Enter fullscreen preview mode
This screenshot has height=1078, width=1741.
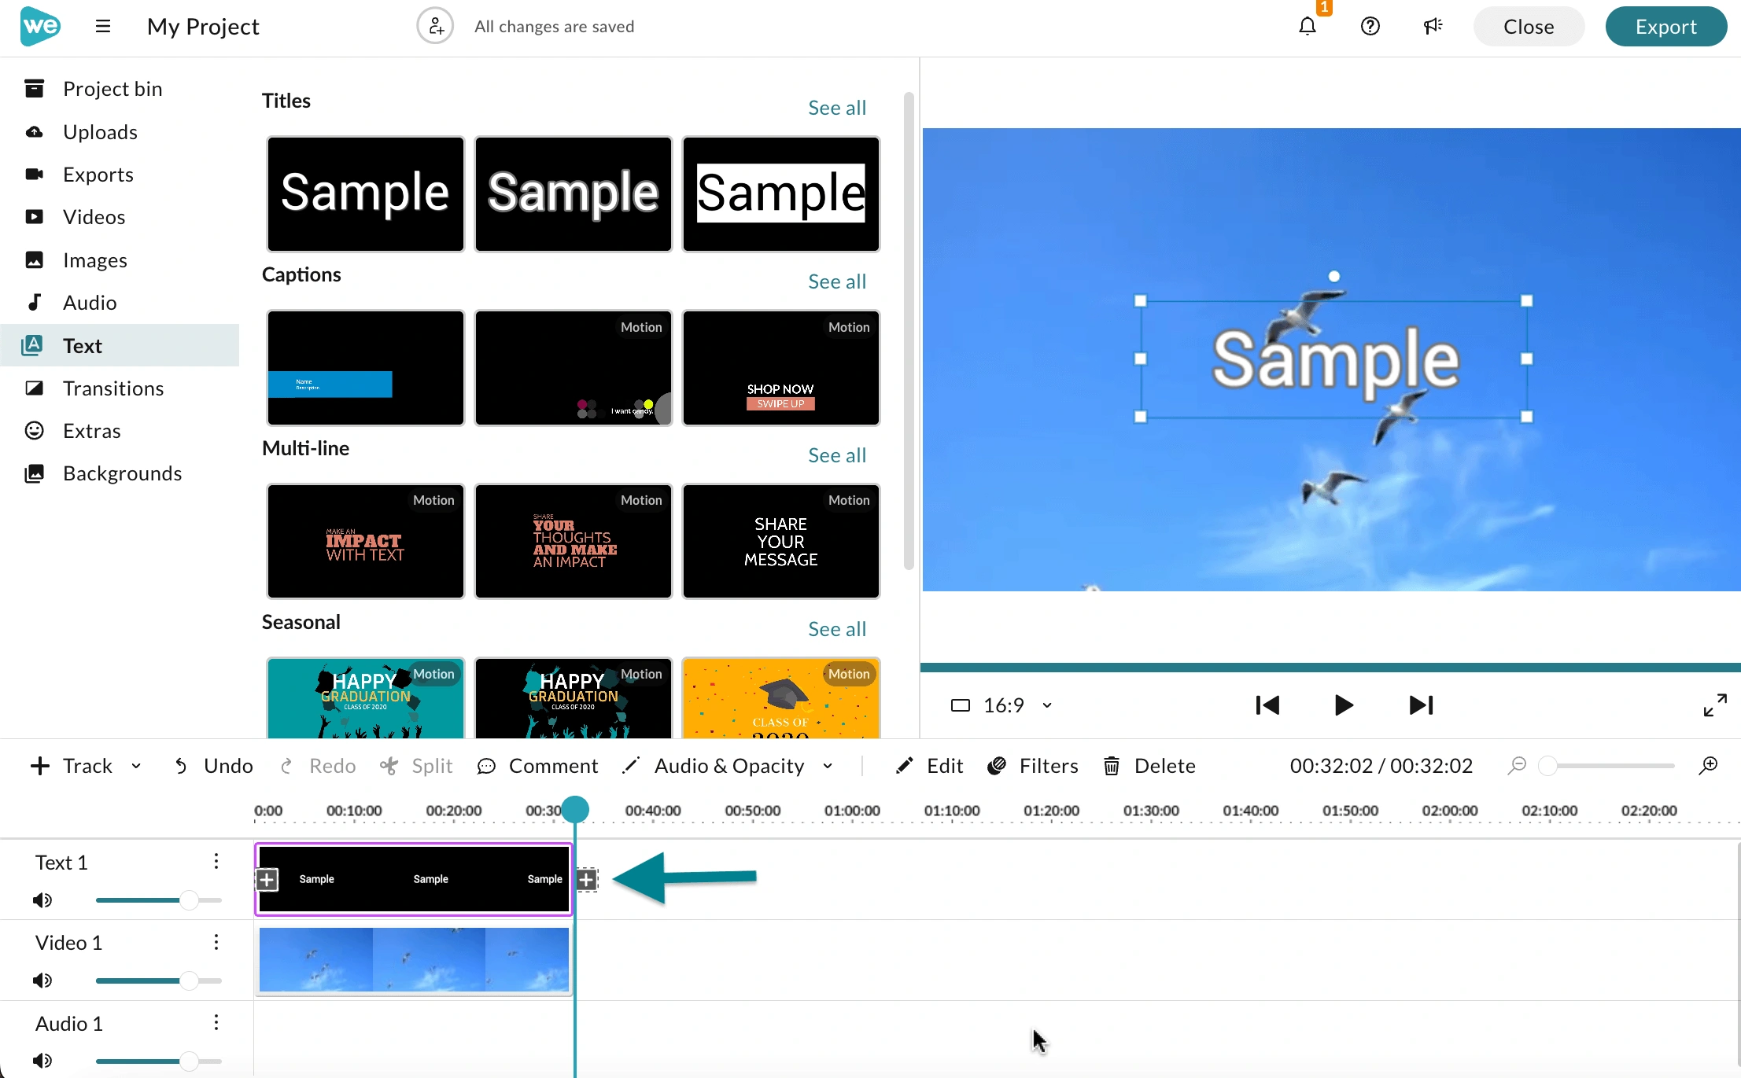pyautogui.click(x=1715, y=705)
